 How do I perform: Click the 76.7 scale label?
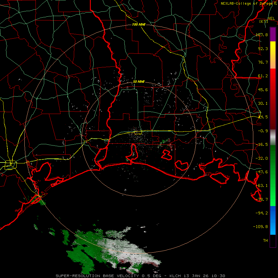click(263, 62)
